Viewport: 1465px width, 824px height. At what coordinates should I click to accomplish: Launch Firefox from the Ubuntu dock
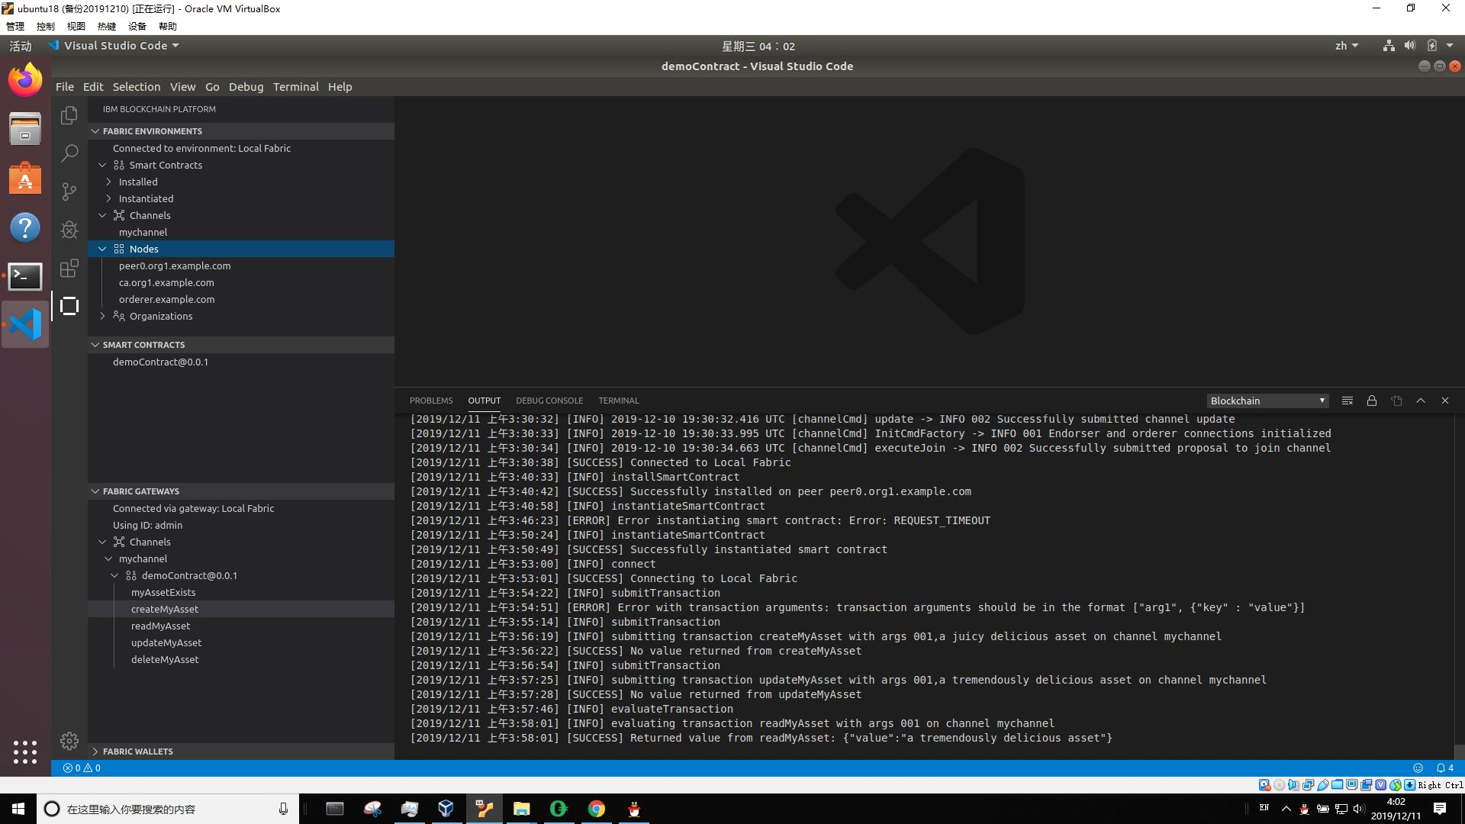(x=25, y=79)
